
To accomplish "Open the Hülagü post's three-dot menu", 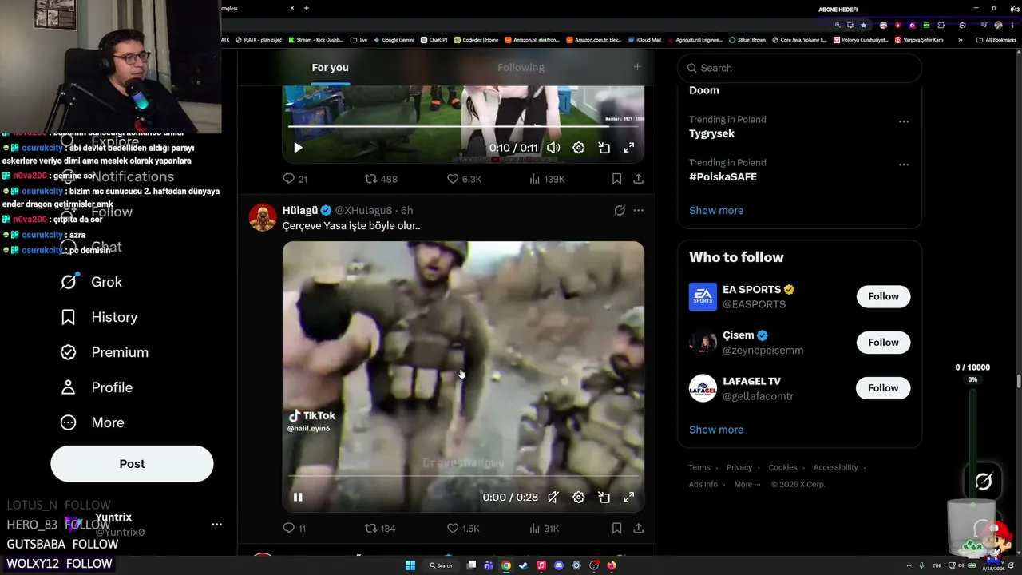I will [638, 210].
